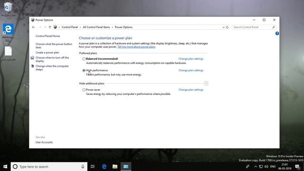Click the Preferred plans heading
This screenshot has width=304, height=171.
click(88, 53)
